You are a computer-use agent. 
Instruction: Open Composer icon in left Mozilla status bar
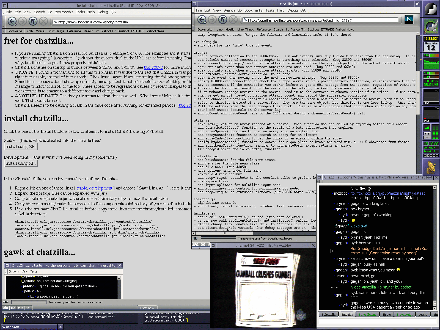(x=20, y=308)
